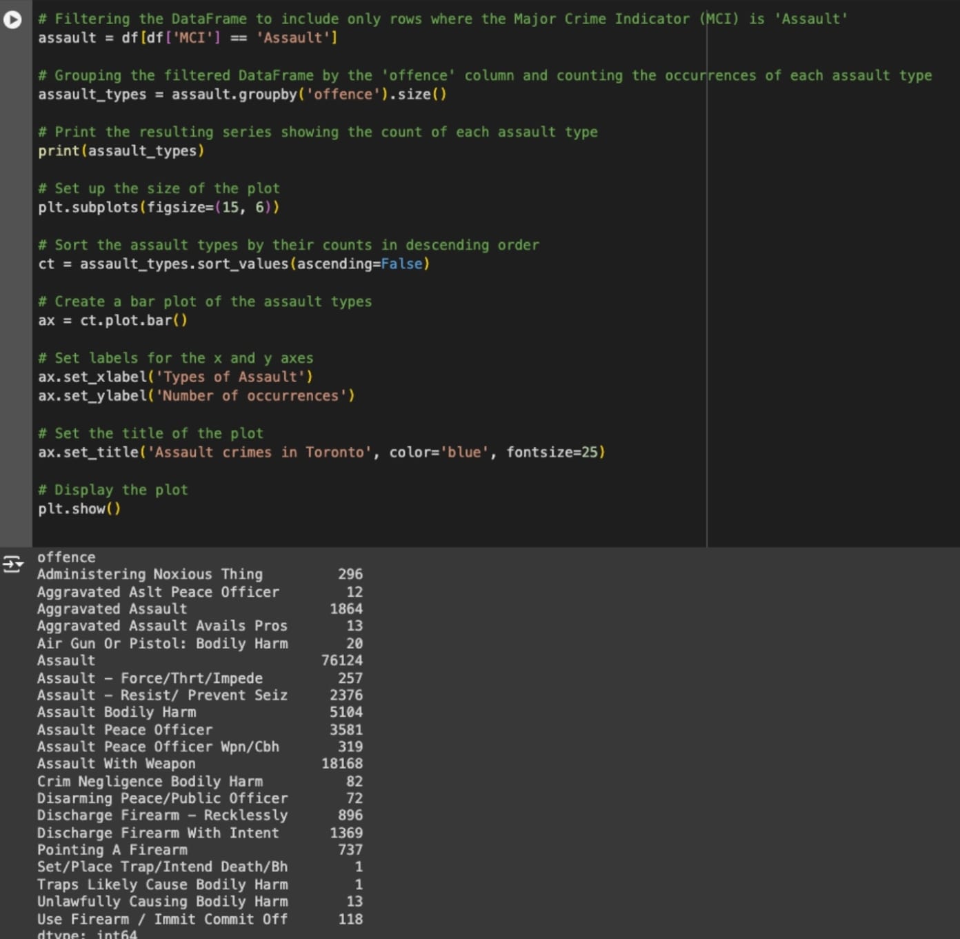960x939 pixels.
Task: Click the count 18168 in the output
Action: click(x=342, y=764)
